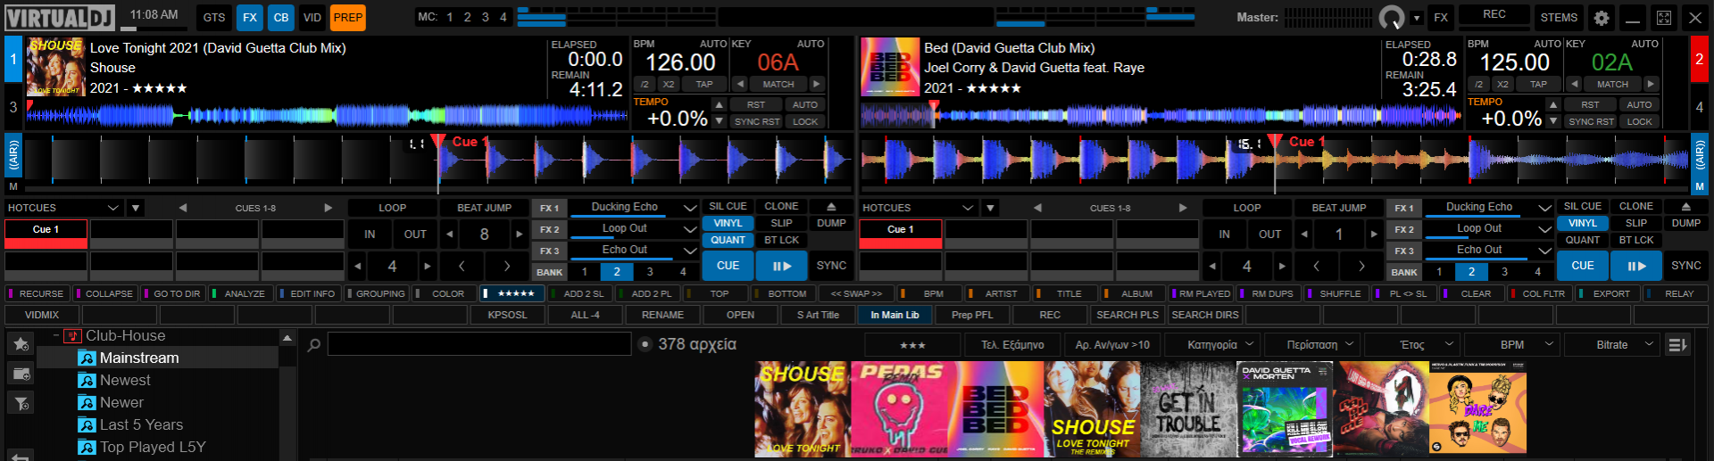Image resolution: width=1714 pixels, height=461 pixels.
Task: Click the SHUFFLE button
Action: point(1337,293)
